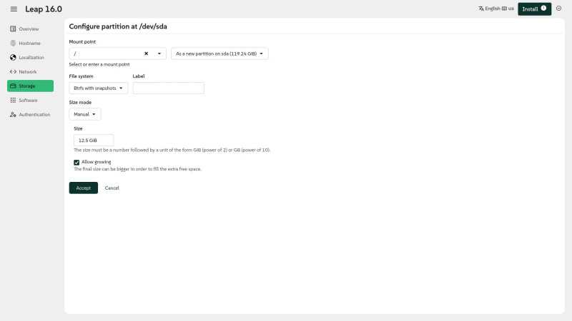Click the Accept button
Viewport: 572px width, 321px height.
point(84,188)
